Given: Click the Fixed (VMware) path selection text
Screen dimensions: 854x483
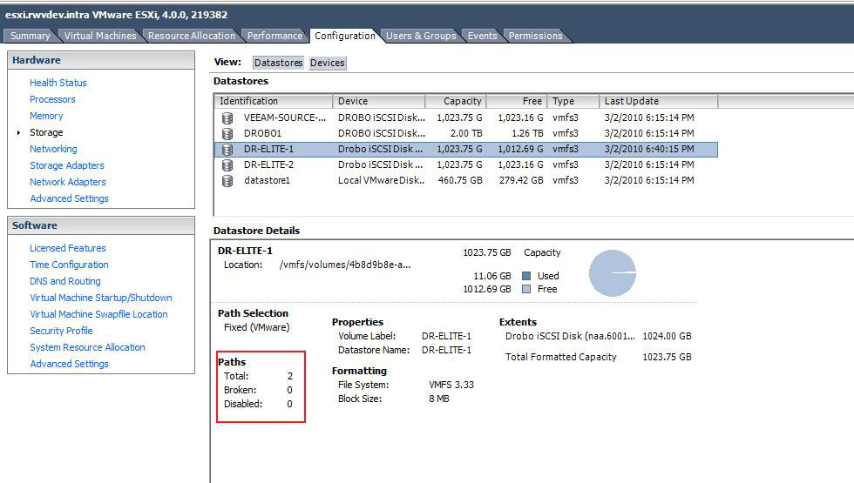Looking at the screenshot, I should click(x=256, y=327).
